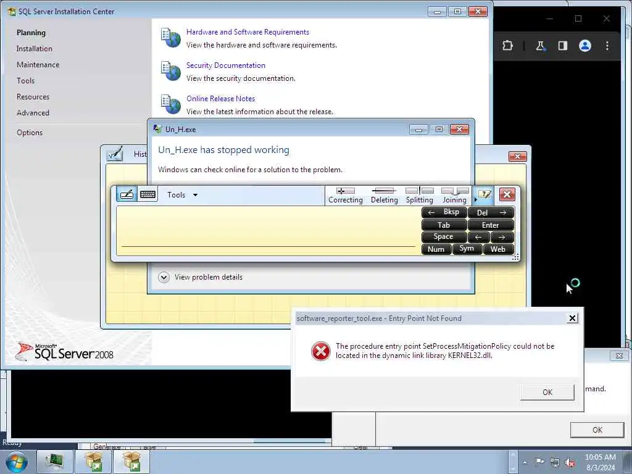Tap the left arrow key beside Space

[x=478, y=237]
